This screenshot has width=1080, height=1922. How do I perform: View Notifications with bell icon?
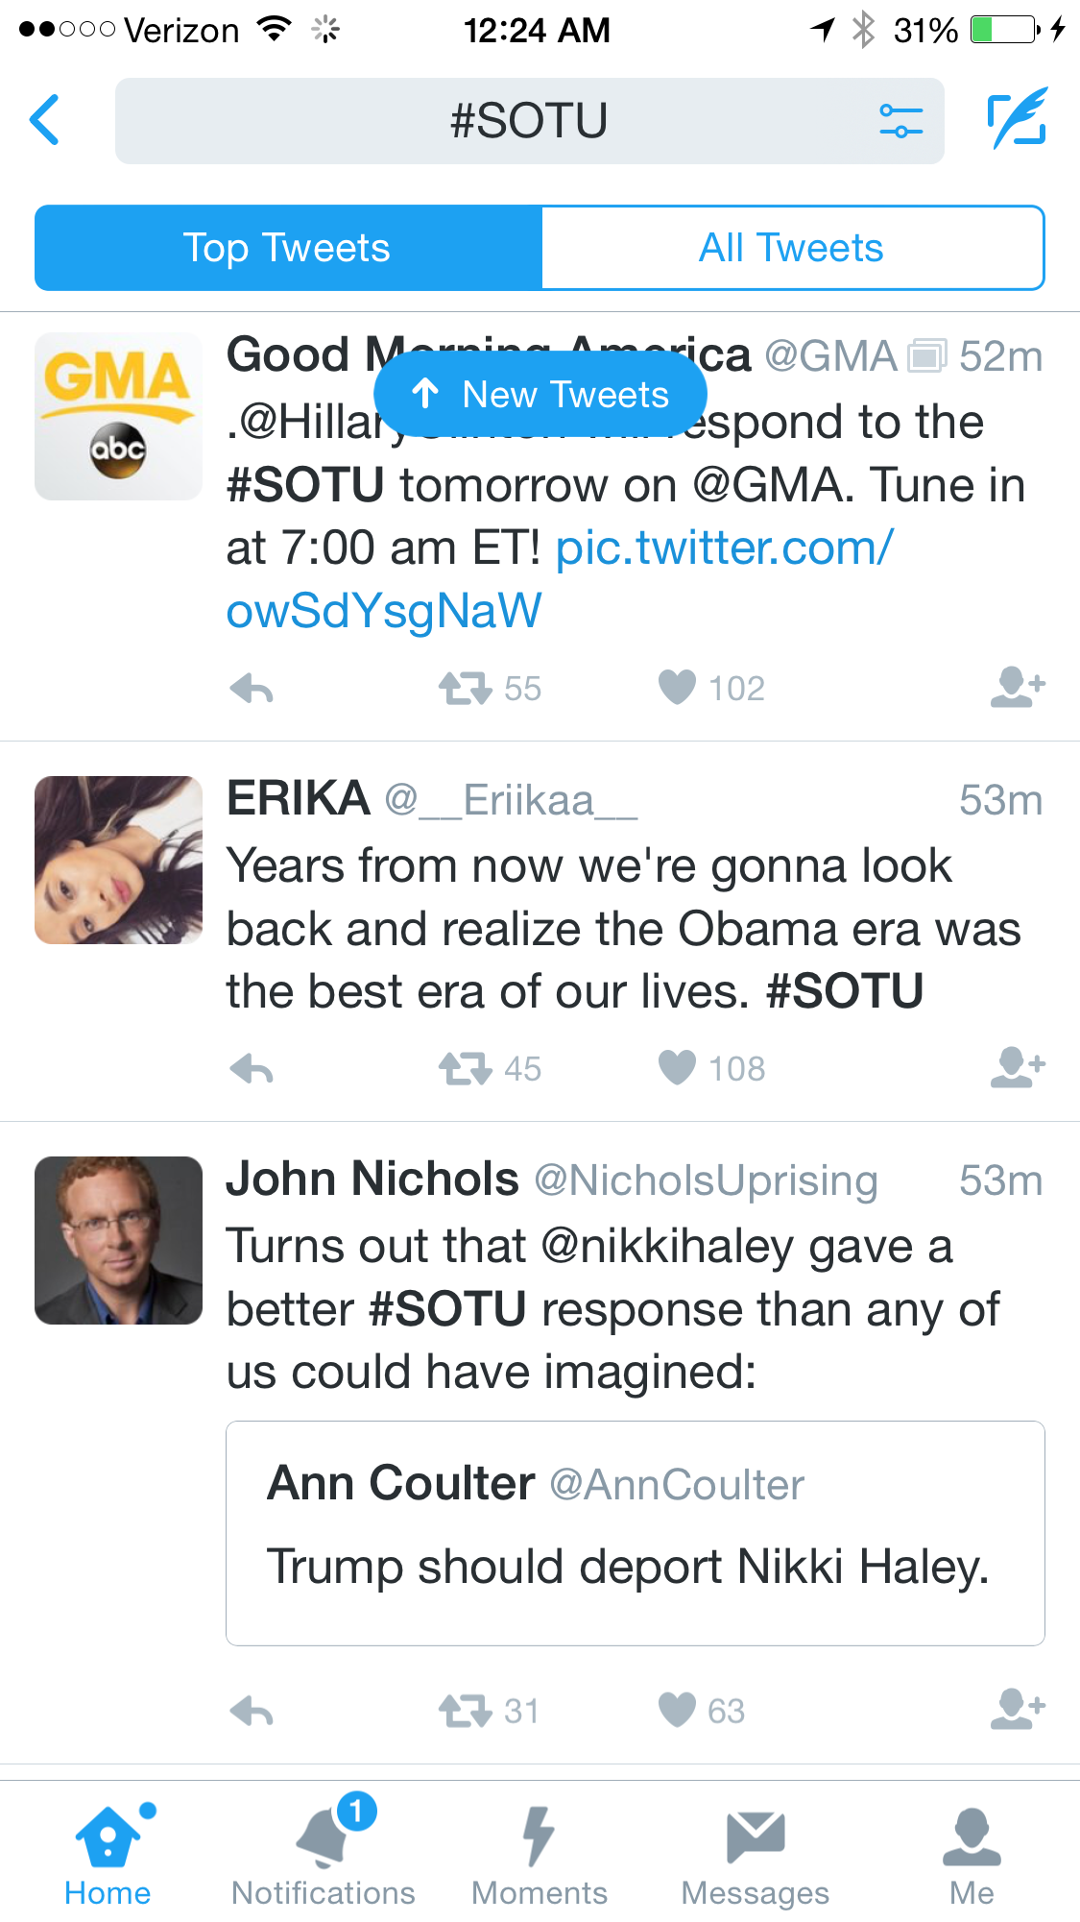pos(324,1853)
